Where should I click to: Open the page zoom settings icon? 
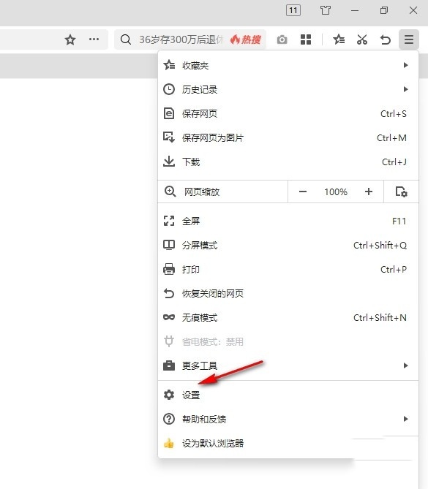pyautogui.click(x=401, y=192)
